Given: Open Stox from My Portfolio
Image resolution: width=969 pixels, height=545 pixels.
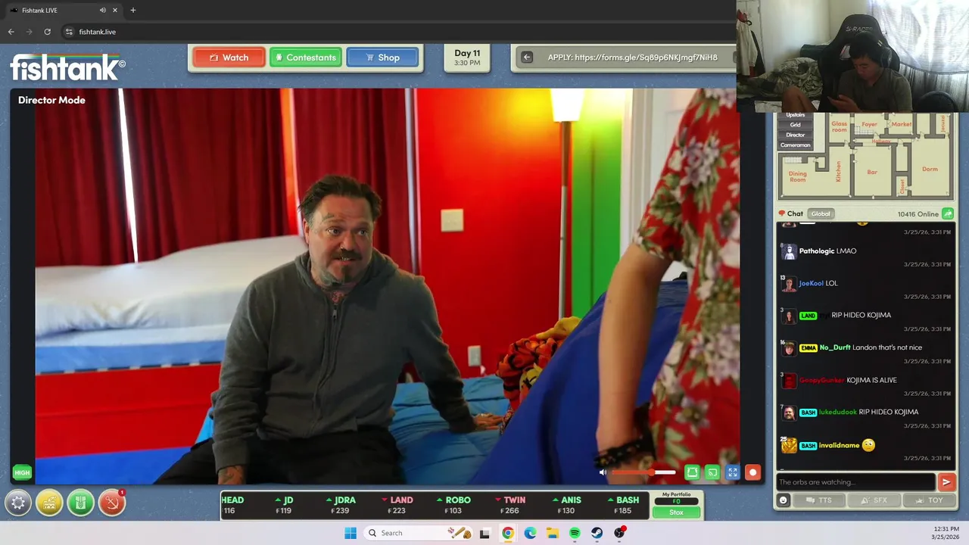Looking at the screenshot, I should pyautogui.click(x=676, y=512).
